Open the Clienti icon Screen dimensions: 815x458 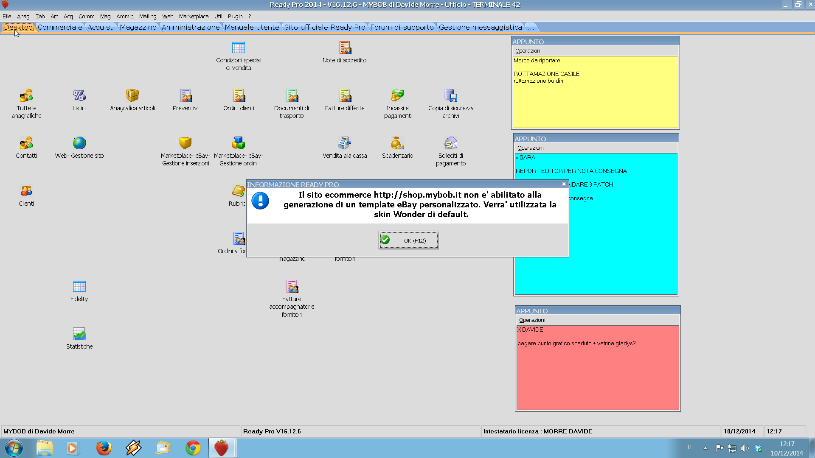tap(26, 191)
